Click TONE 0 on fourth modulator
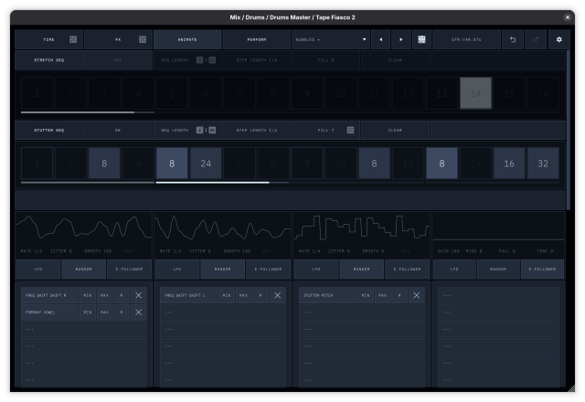Image resolution: width=585 pixels, height=402 pixels. [x=545, y=251]
